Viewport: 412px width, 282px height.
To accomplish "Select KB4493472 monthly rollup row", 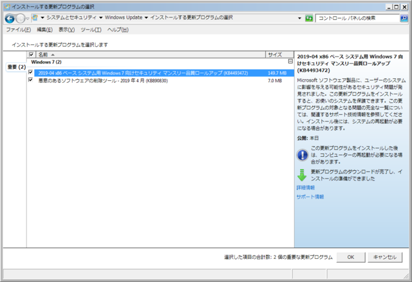I will coord(164,73).
